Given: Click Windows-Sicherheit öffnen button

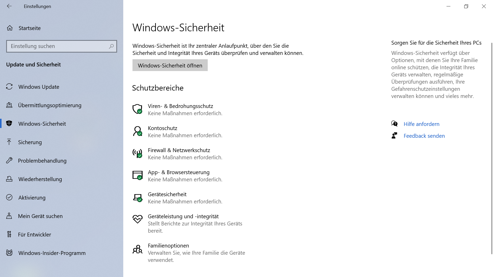Looking at the screenshot, I should tap(170, 65).
